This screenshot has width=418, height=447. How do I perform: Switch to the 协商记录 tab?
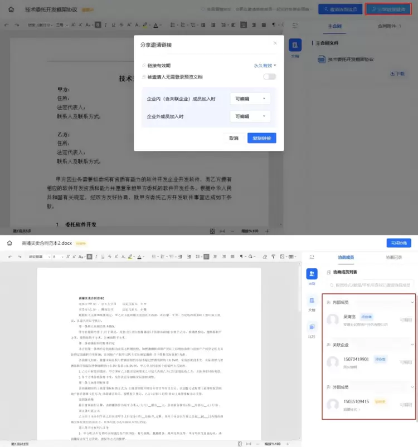click(394, 257)
